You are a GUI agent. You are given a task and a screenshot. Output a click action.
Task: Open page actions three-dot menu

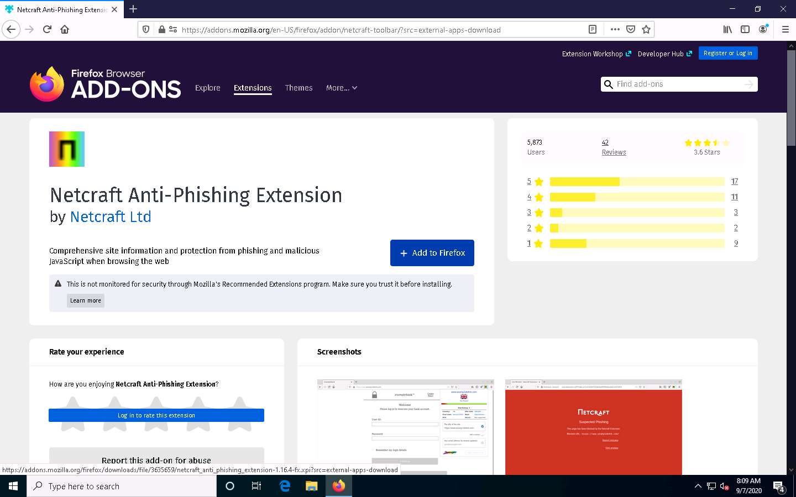coord(615,29)
